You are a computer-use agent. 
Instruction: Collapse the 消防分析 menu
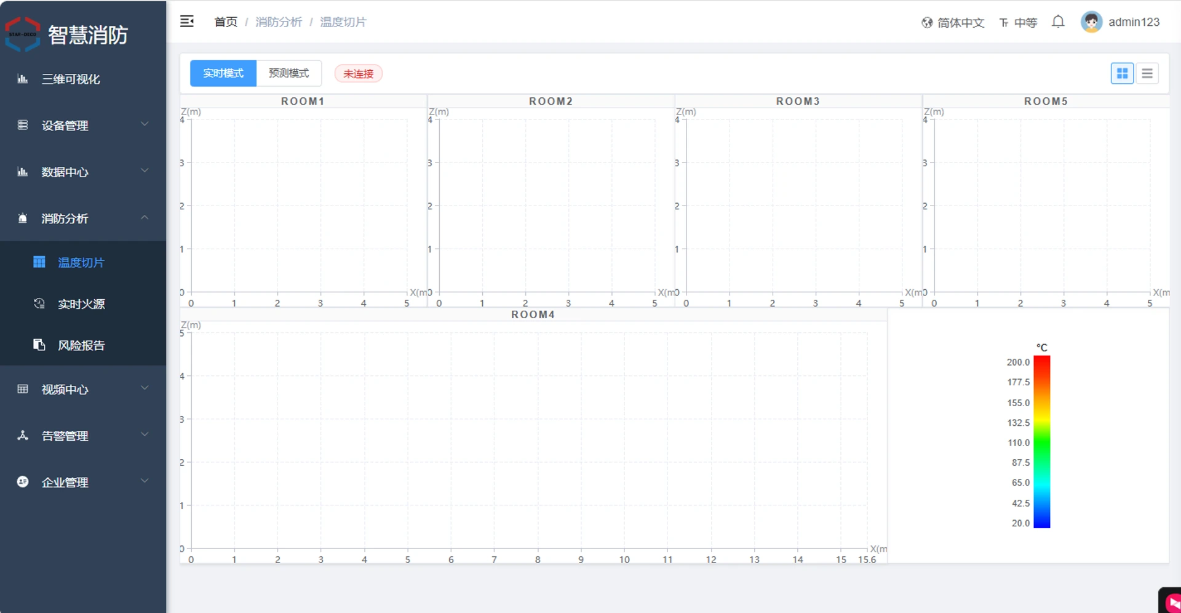pos(83,218)
